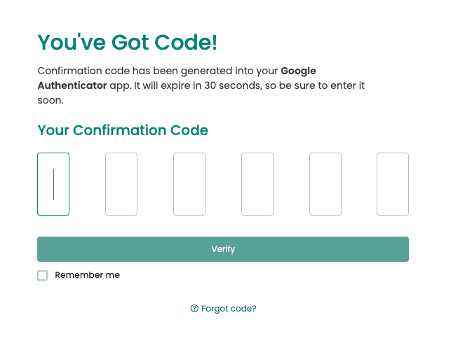Screen dimensions: 465x343
Task: Click the third confirmation code digit box
Action: tap(189, 184)
